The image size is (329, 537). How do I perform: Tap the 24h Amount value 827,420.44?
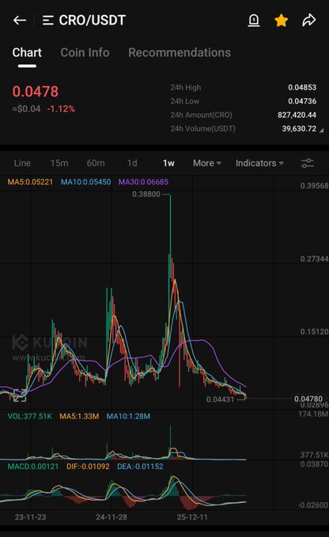pos(297,115)
